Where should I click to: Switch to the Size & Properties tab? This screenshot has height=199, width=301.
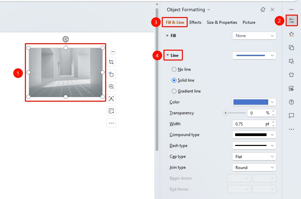(x=222, y=22)
